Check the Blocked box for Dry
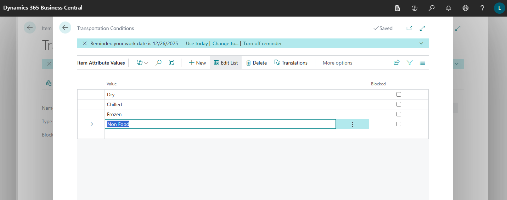507x200 pixels. tap(399, 95)
